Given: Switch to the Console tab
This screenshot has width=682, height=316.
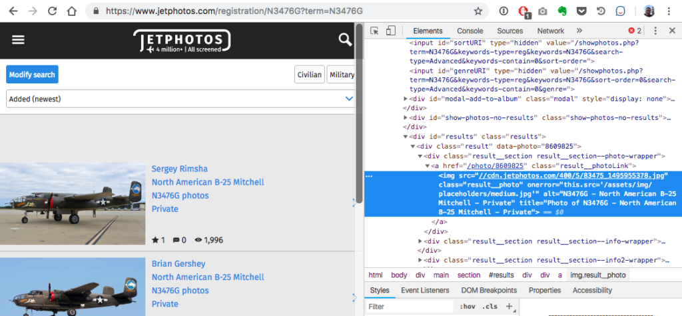Looking at the screenshot, I should [470, 31].
